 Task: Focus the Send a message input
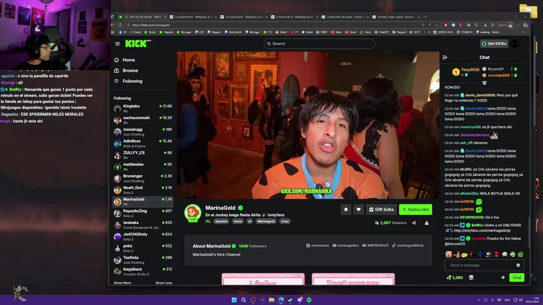[484, 265]
